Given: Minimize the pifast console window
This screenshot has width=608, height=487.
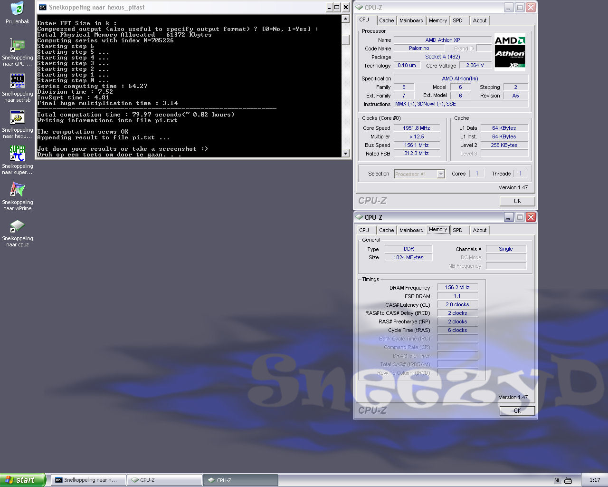Looking at the screenshot, I should 329,7.
